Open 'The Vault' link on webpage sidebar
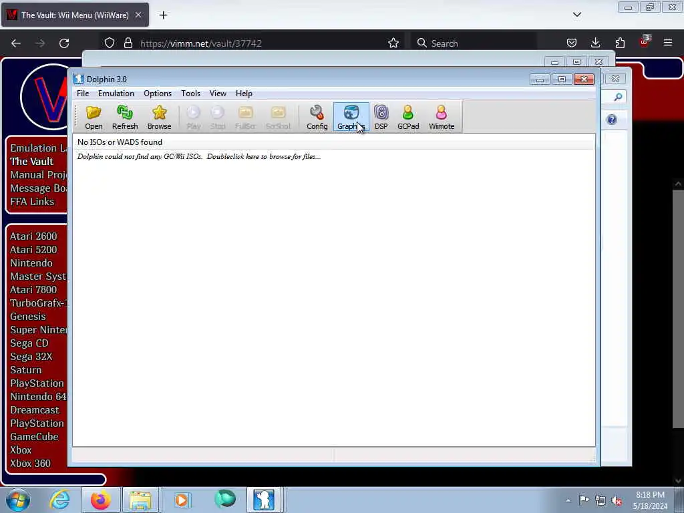684x513 pixels. coord(32,162)
